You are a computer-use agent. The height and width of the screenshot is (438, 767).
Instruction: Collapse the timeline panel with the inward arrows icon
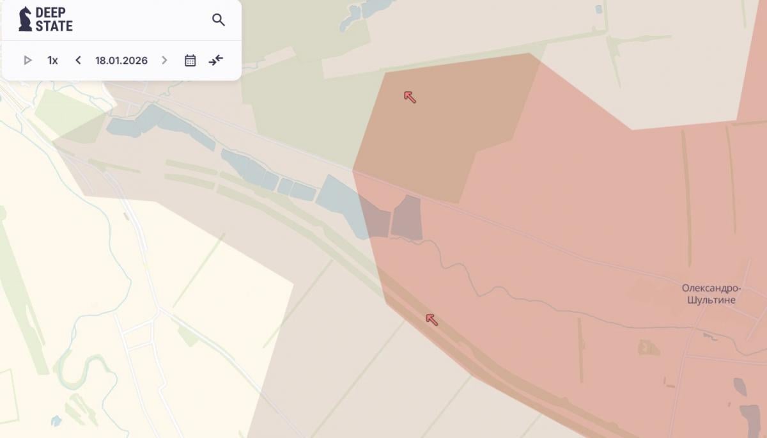pos(216,60)
